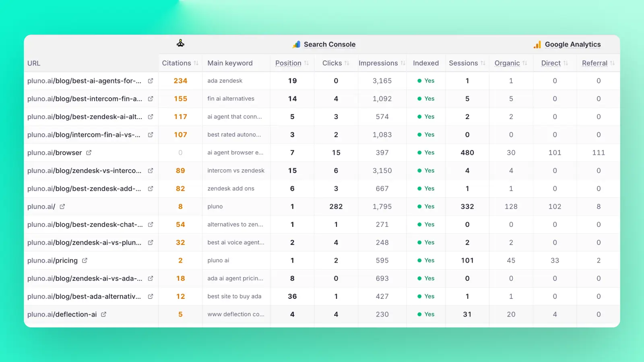The width and height of the screenshot is (644, 362).
Task: Click keyword cell 'intercom vs zendesk'
Action: (236, 171)
